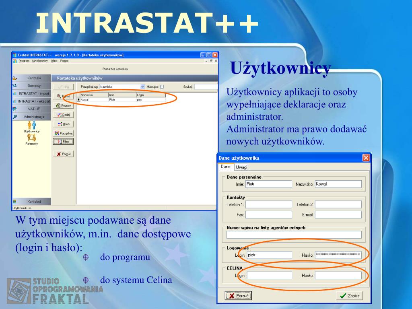This screenshot has height=309, width=412.
Task: Switch to the Uwagi tab in dialog
Action: tap(241, 167)
